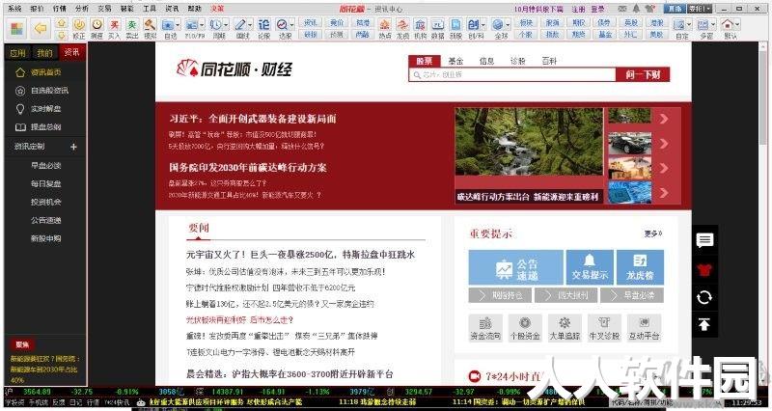Viewport: 772px width, 411px height.
Task: Open 实时解盘 in left sidebar
Action: click(x=44, y=109)
